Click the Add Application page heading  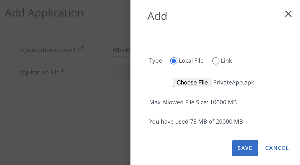[x=44, y=13]
